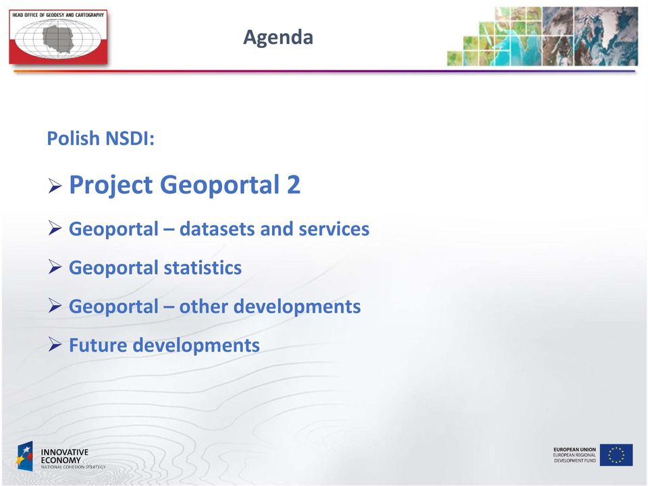The width and height of the screenshot is (648, 486).
Task: Click 'Geoportal statistics' agenda item
Action: (155, 268)
